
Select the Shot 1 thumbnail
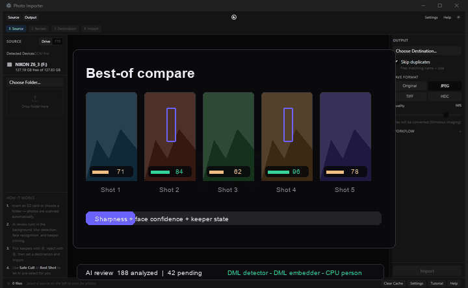111,136
